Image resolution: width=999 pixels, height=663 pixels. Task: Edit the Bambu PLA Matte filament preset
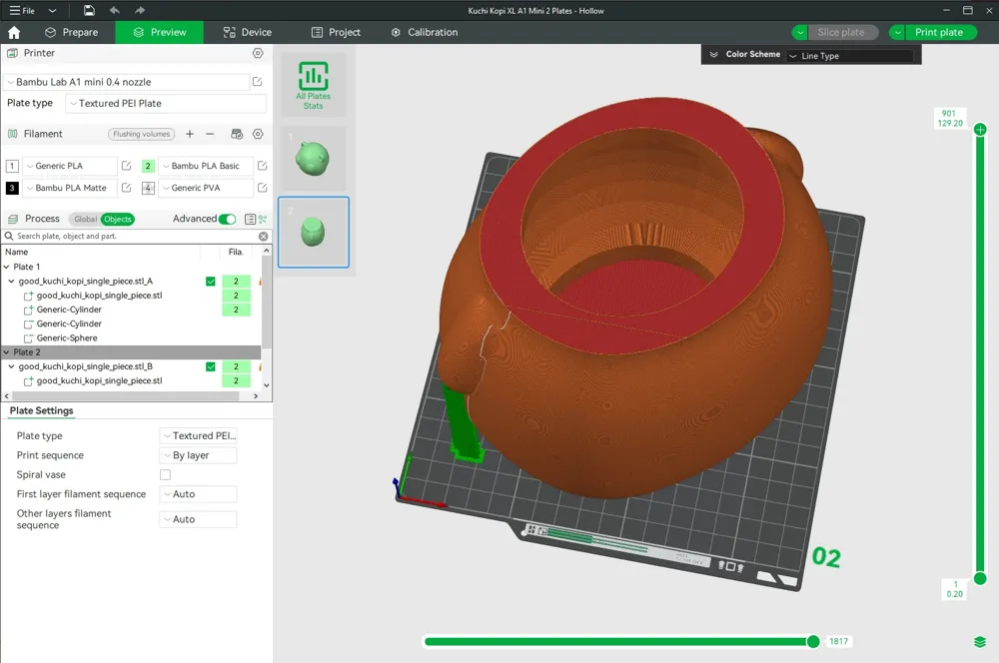pyautogui.click(x=126, y=188)
